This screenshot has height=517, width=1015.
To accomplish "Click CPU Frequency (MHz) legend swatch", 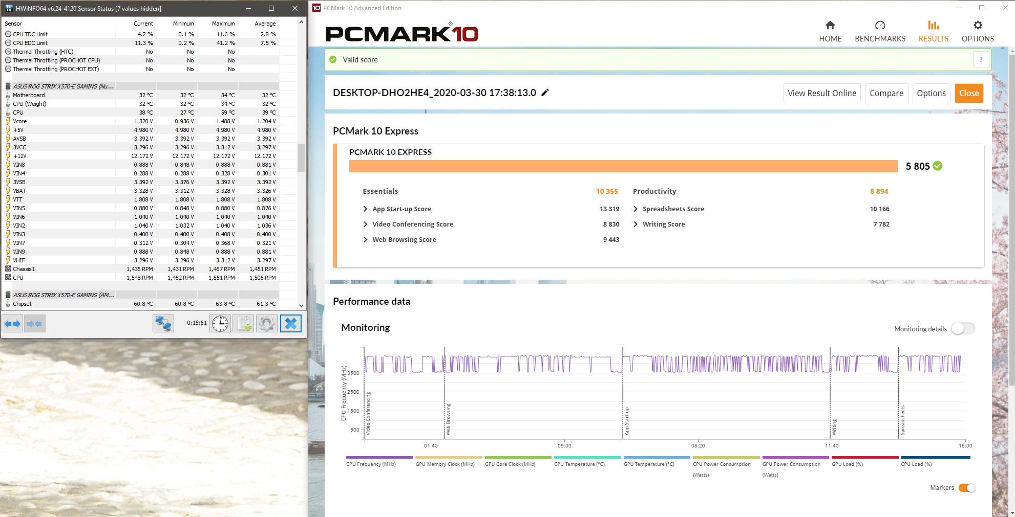I will tap(379, 457).
